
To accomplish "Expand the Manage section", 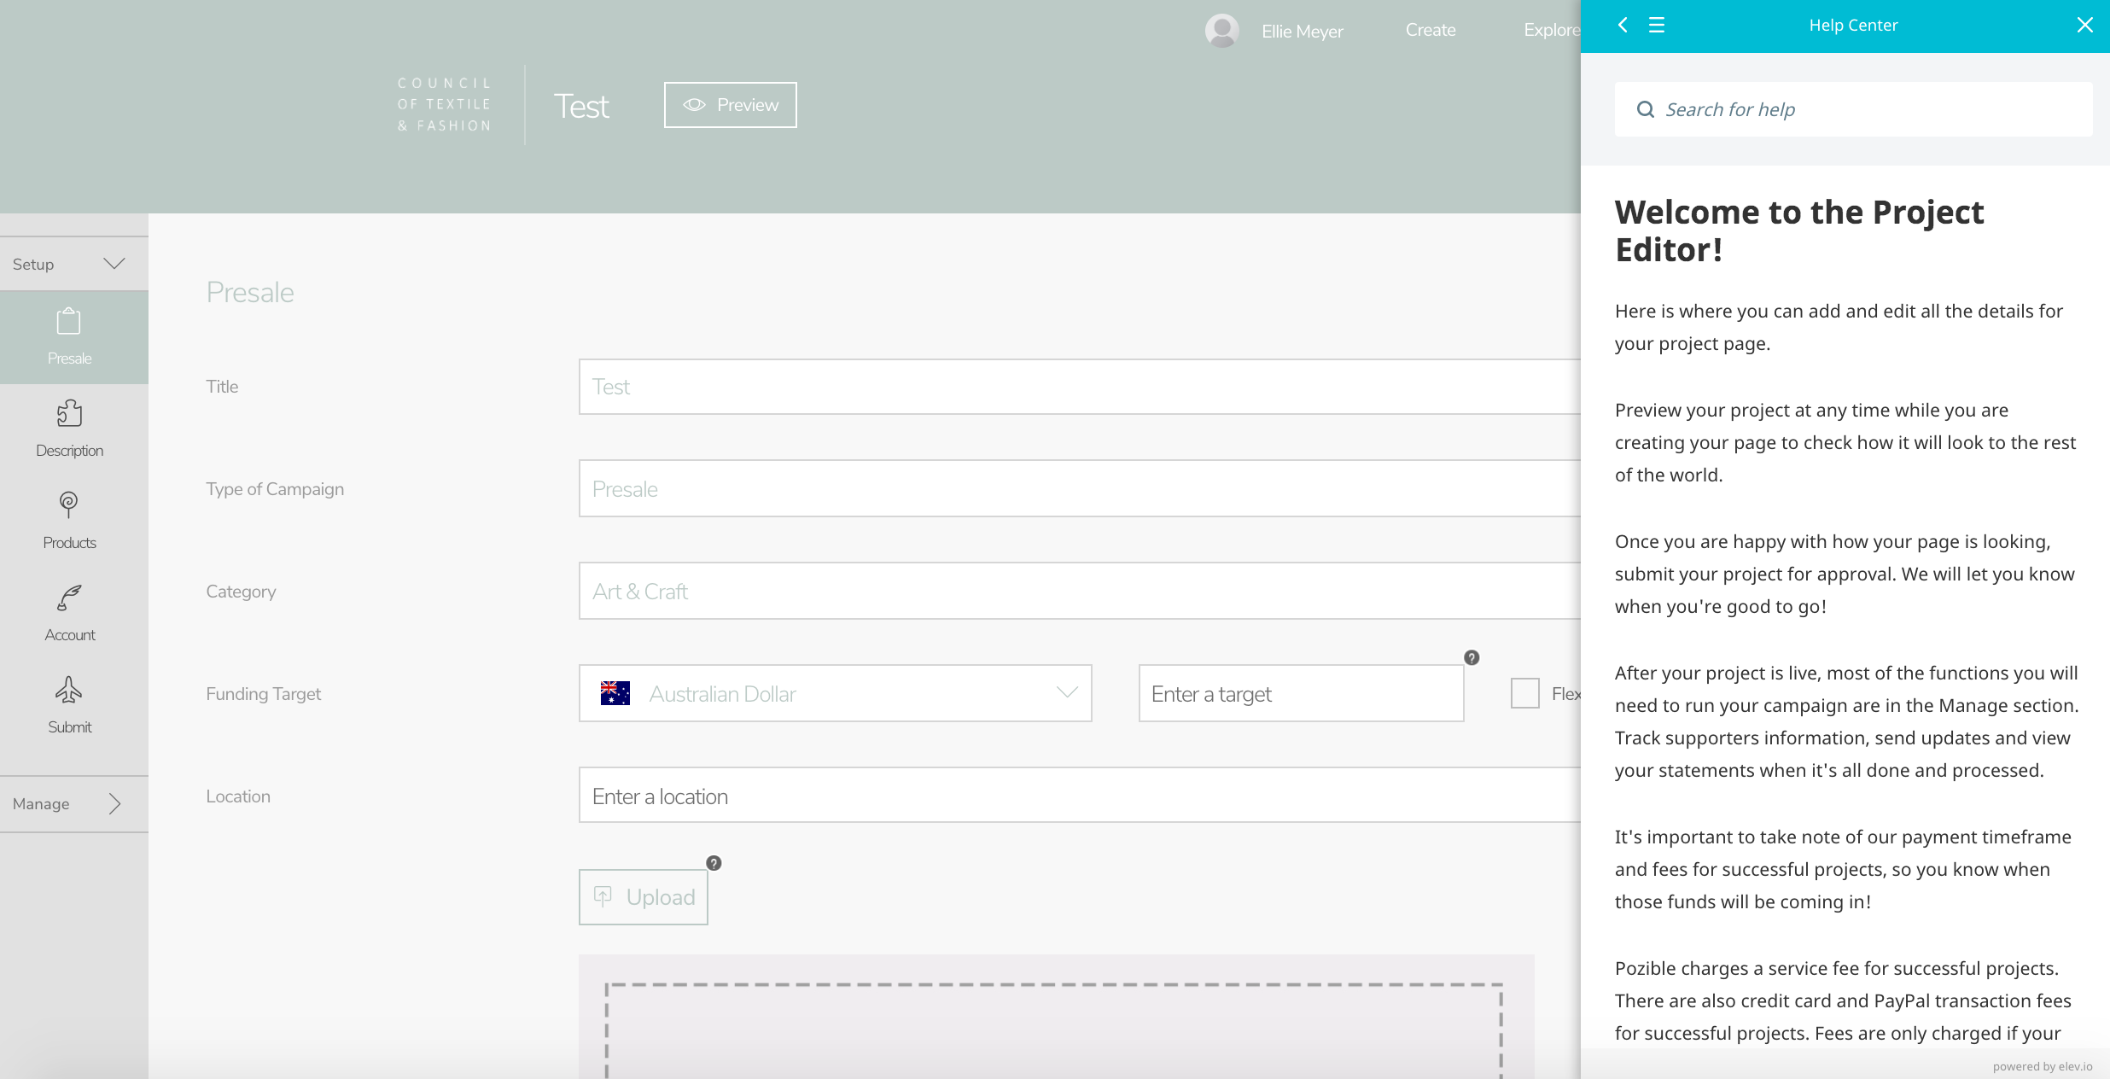I will tap(73, 803).
